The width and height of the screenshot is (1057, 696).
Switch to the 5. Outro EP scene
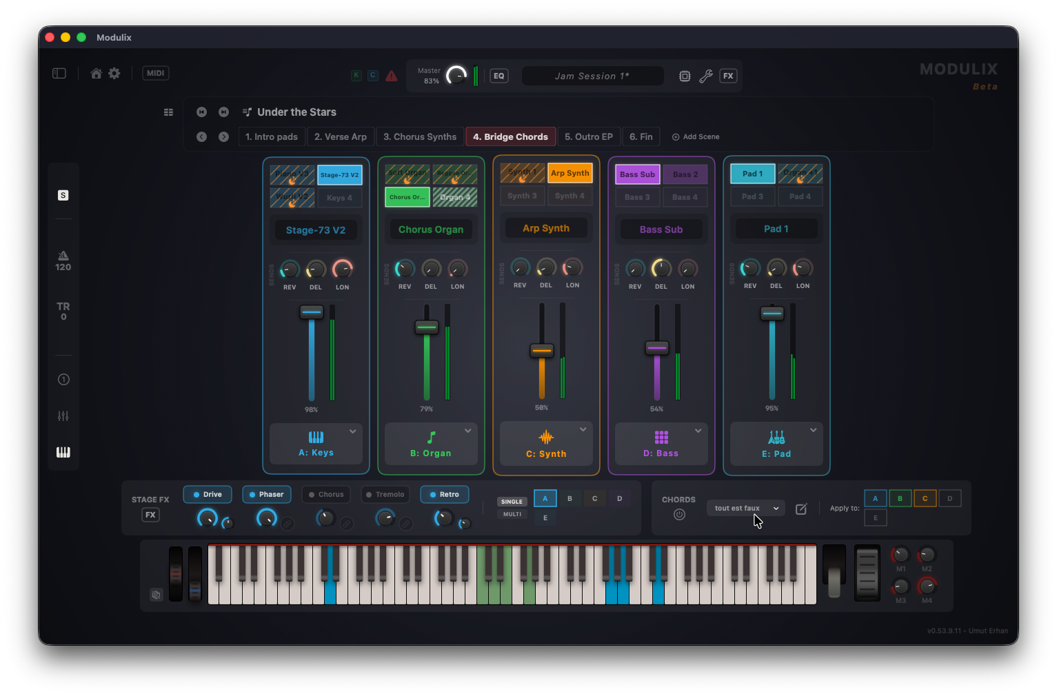(589, 136)
